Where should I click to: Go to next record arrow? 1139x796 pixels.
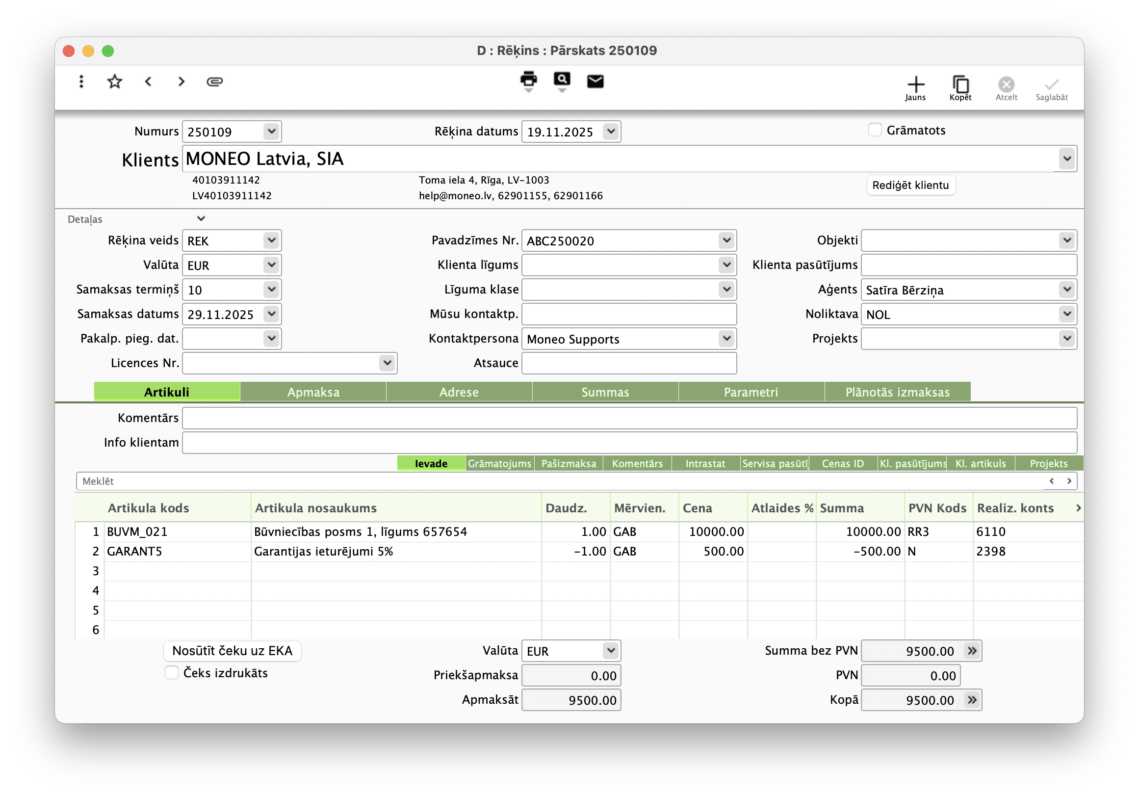tap(181, 81)
